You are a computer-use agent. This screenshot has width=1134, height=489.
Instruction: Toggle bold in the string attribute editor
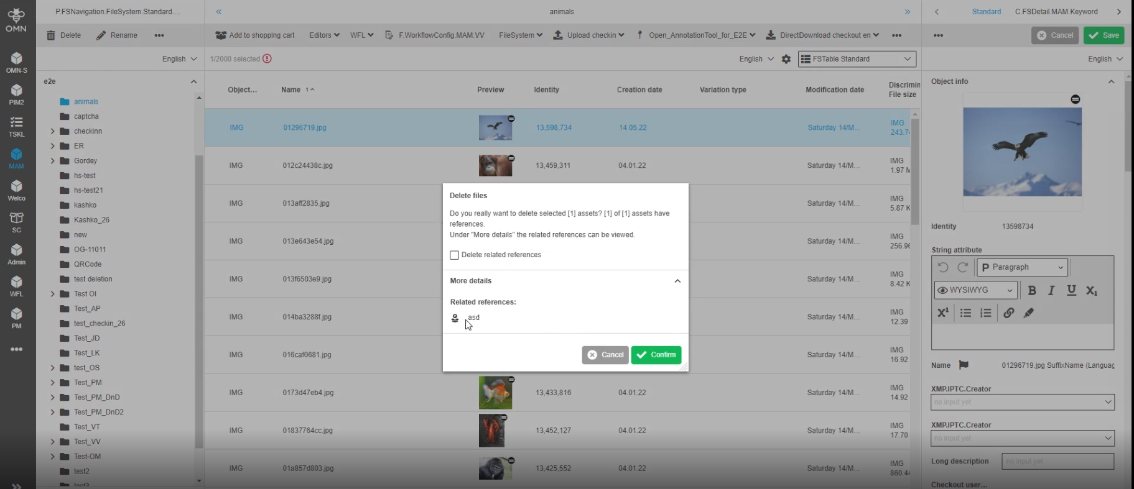point(1032,290)
